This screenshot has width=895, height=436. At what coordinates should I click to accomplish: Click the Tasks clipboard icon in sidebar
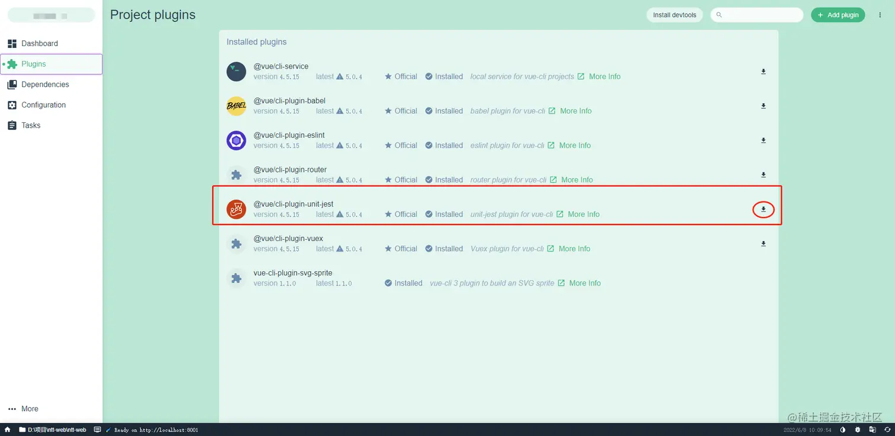tap(12, 125)
